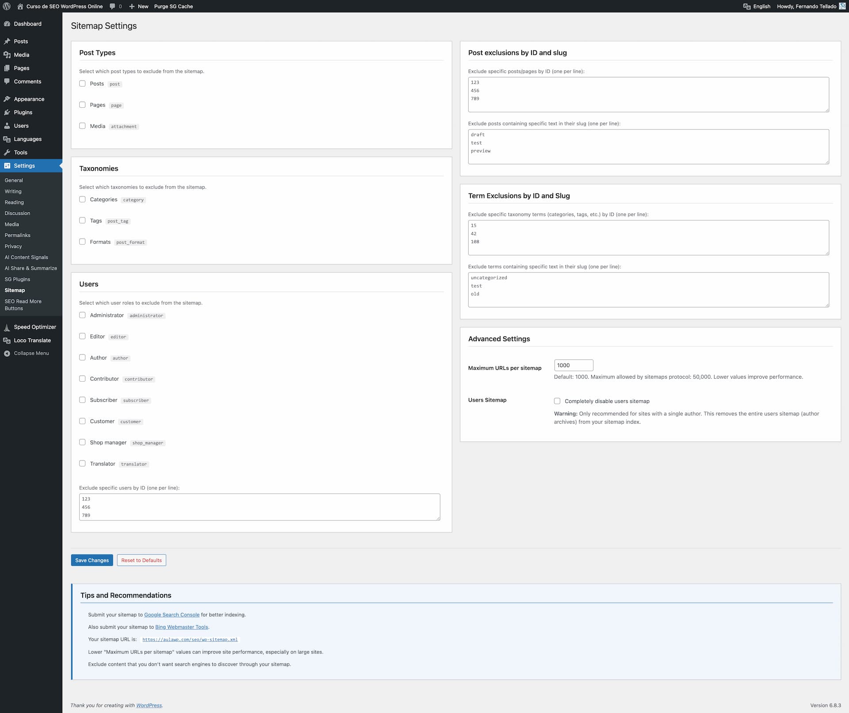
Task: Enable Completely disable users sitemap
Action: click(557, 401)
